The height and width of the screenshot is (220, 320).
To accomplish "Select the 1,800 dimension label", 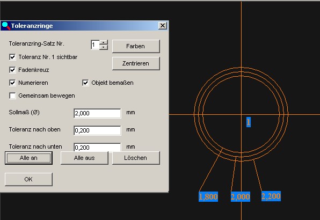I will click(208, 197).
